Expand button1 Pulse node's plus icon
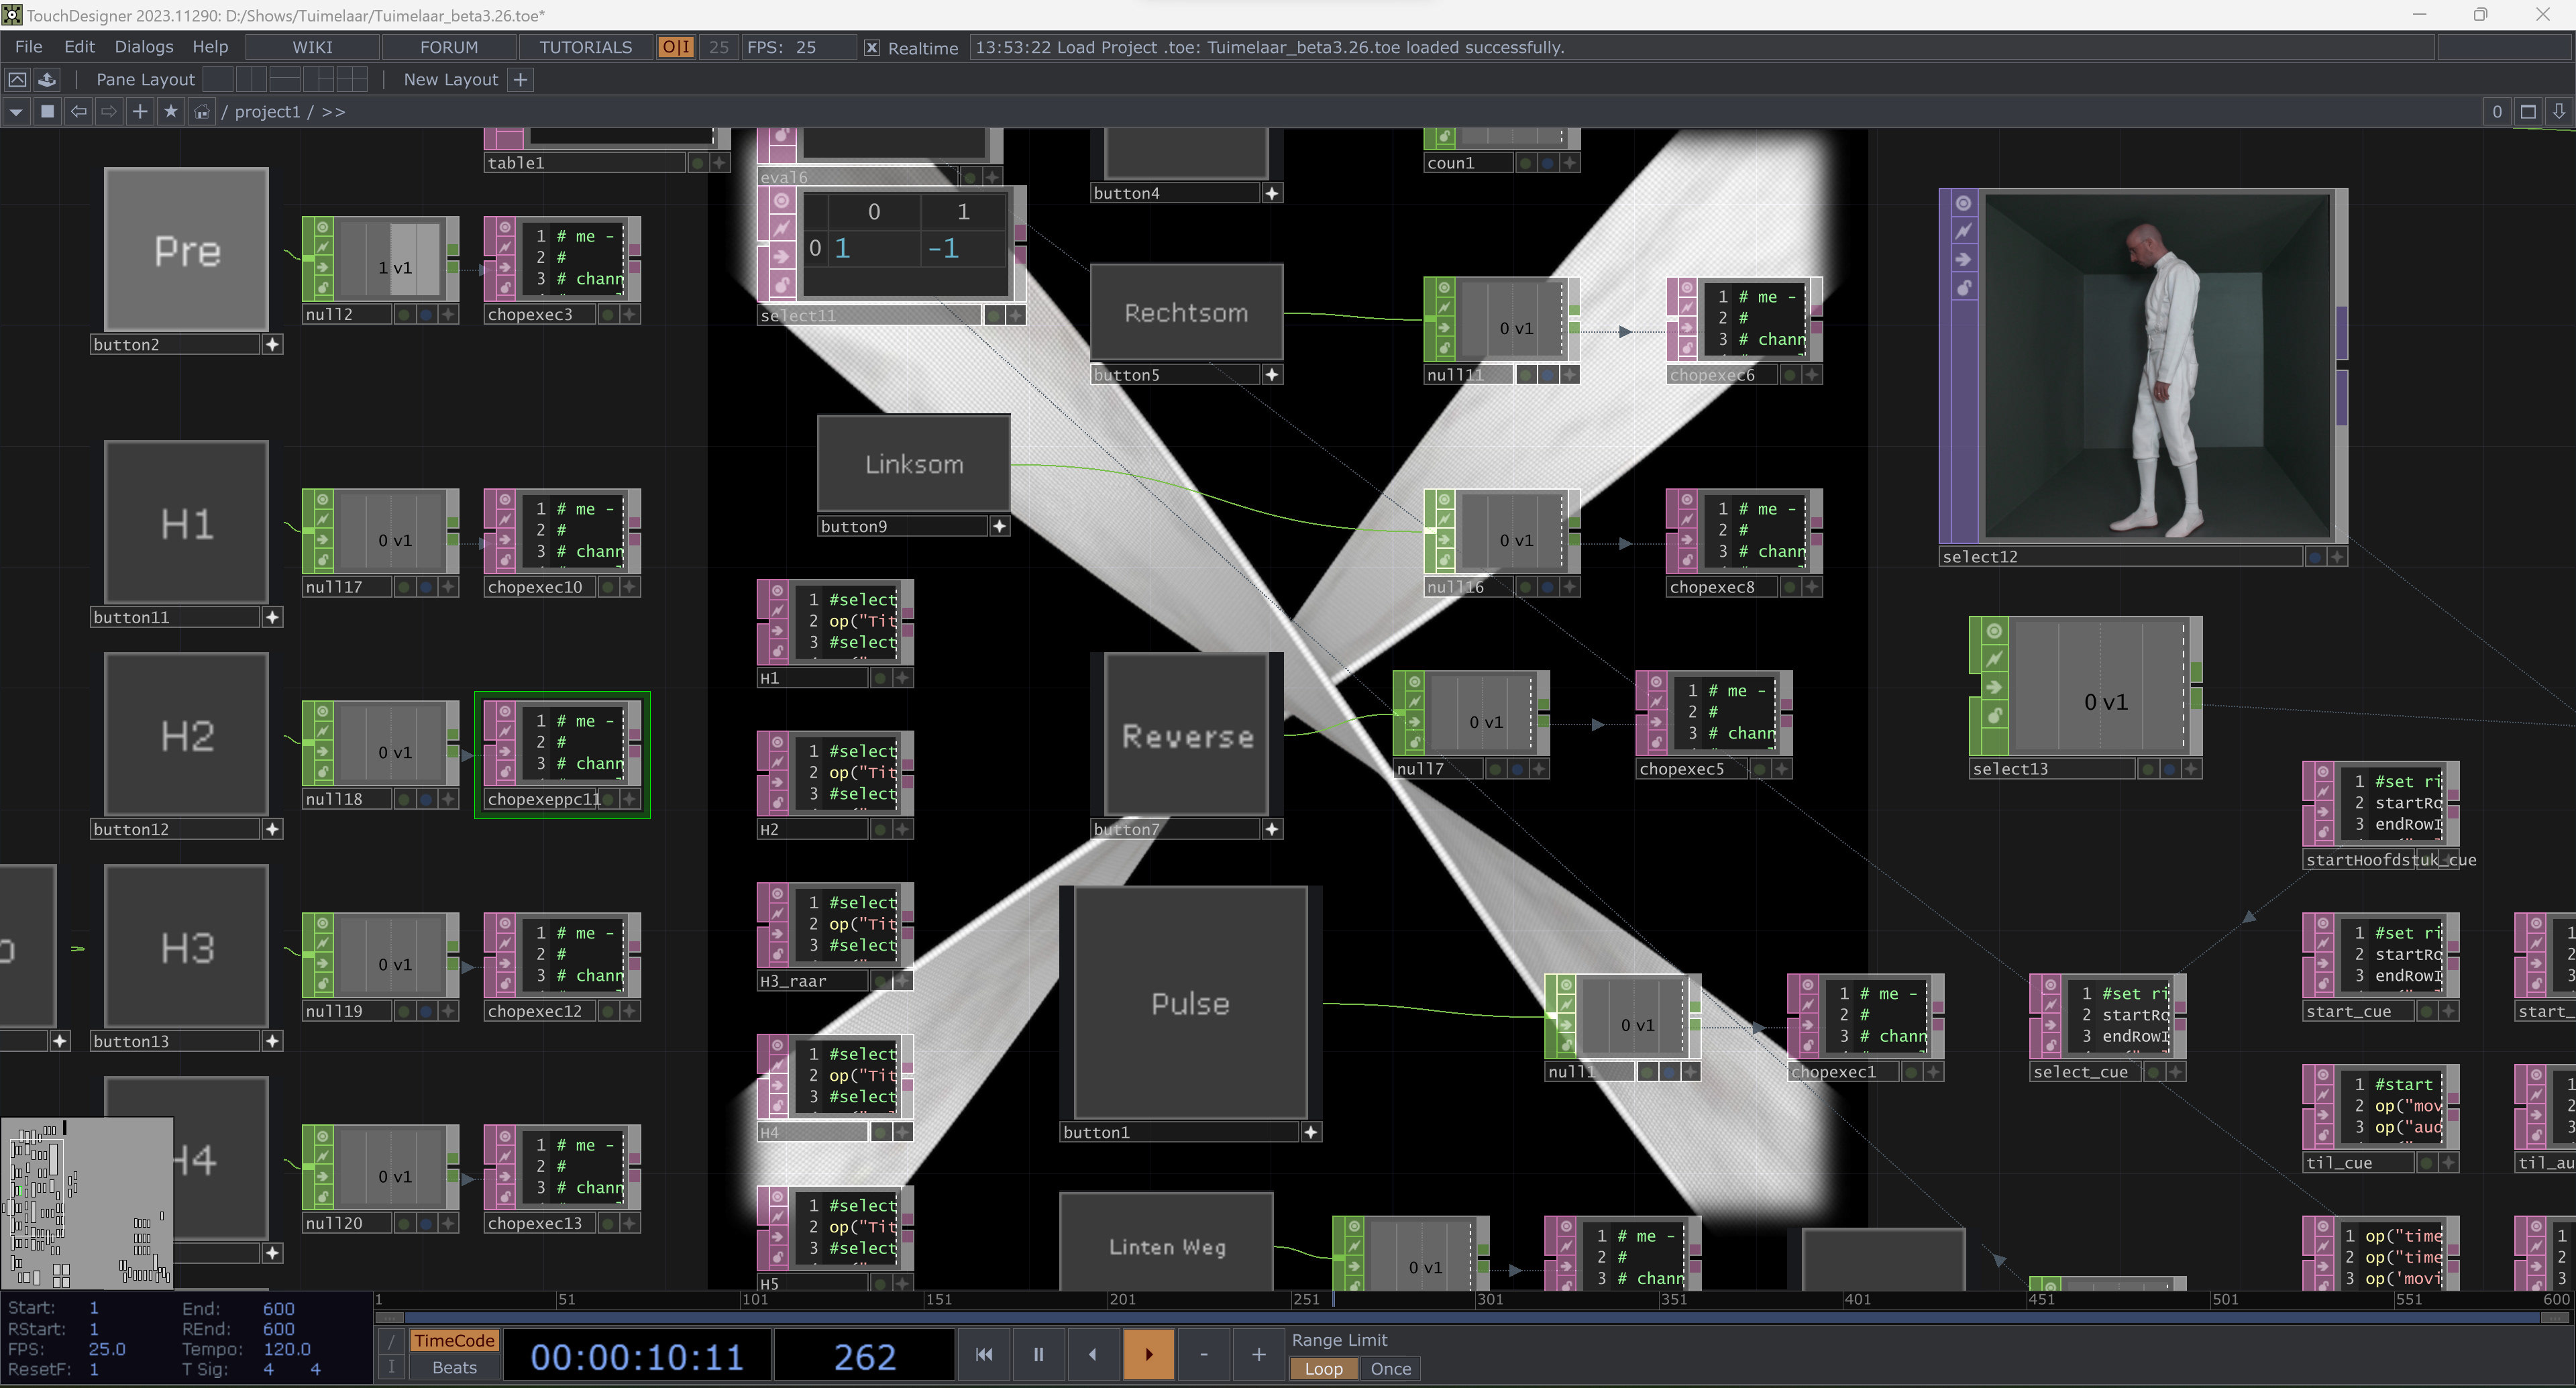The image size is (2576, 1388). [x=1310, y=1132]
